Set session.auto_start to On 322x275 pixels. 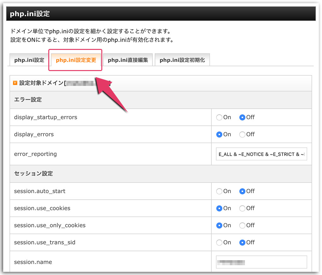(x=219, y=191)
